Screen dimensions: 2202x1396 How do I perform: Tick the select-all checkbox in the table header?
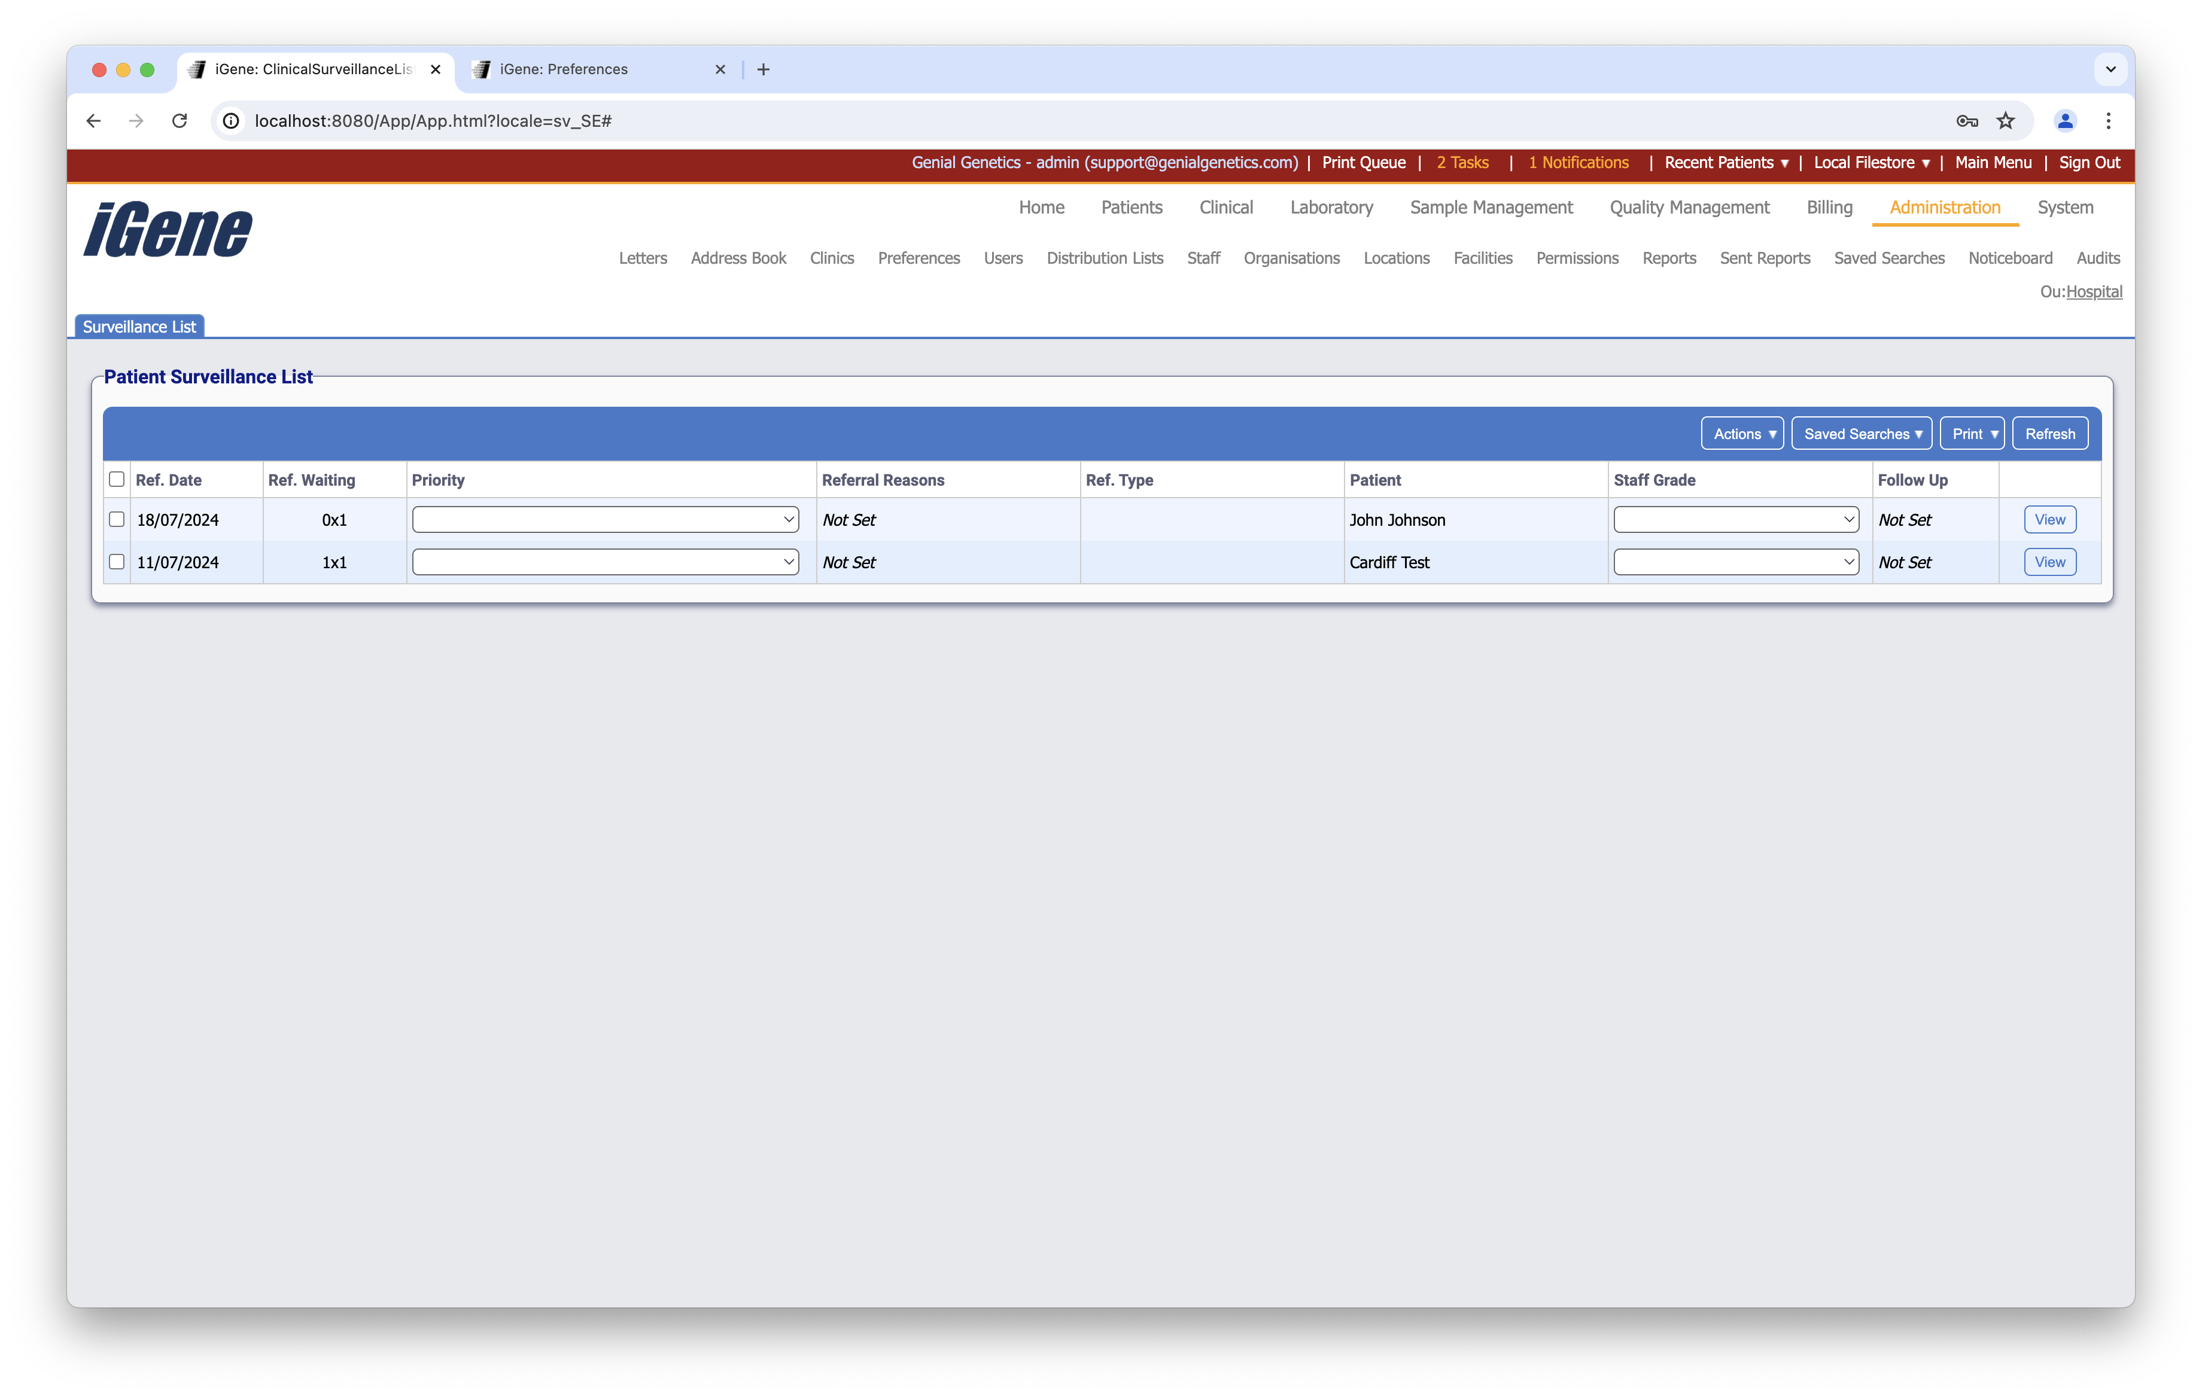(116, 479)
